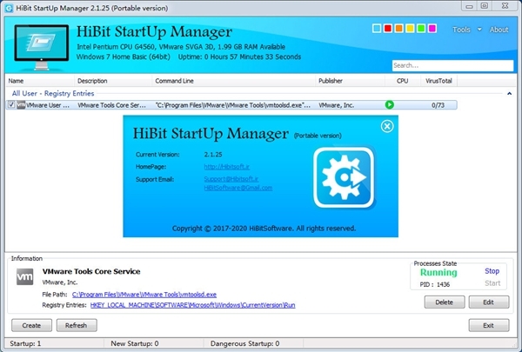Click the 0/73 VirusTotal result
The image size is (522, 352).
(438, 105)
